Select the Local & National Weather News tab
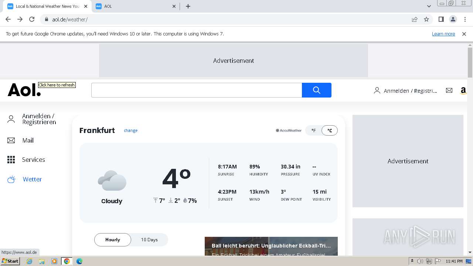473x266 pixels. [x=47, y=6]
